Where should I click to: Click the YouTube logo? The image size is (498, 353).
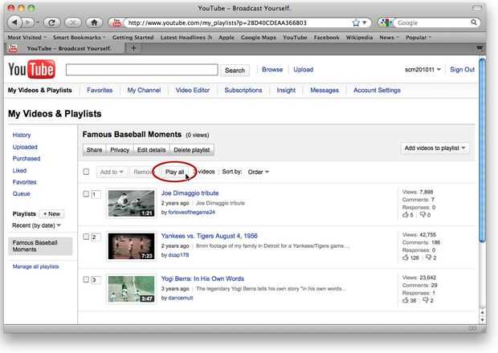point(31,70)
